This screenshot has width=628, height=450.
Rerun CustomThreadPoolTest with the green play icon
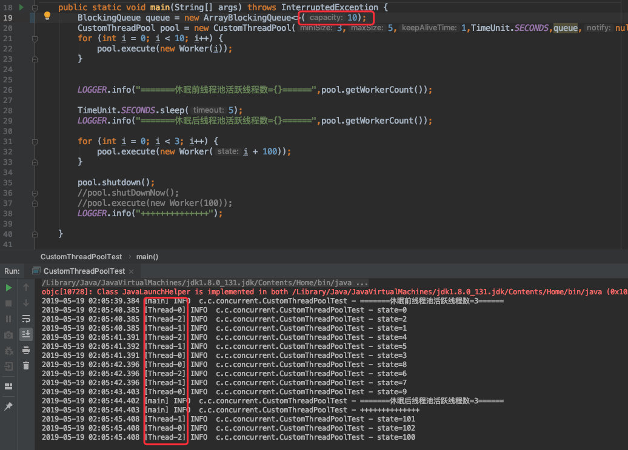(x=8, y=288)
